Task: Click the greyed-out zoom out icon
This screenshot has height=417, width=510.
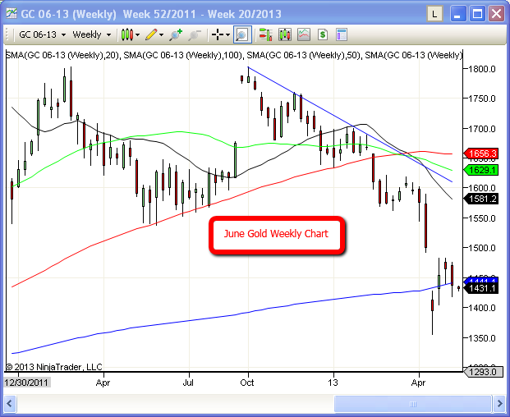Action: point(195,34)
